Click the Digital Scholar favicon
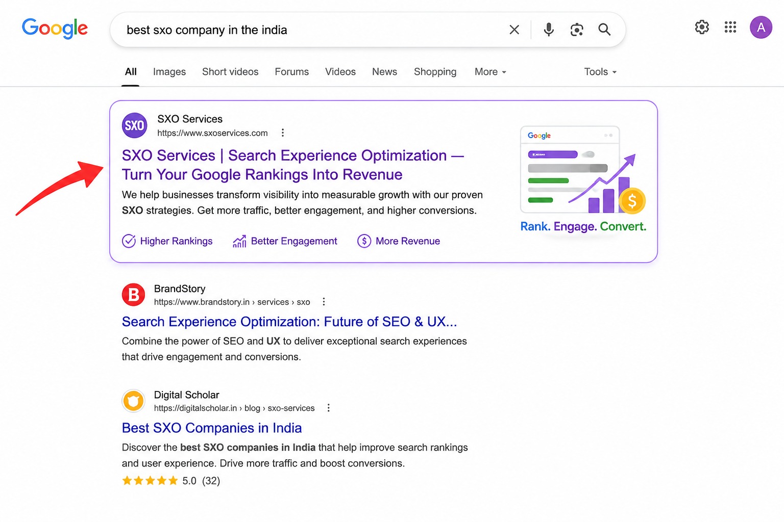 click(134, 401)
